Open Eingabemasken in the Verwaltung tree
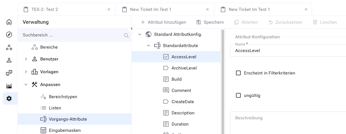The height and width of the screenshot is (134, 346). pos(65,130)
